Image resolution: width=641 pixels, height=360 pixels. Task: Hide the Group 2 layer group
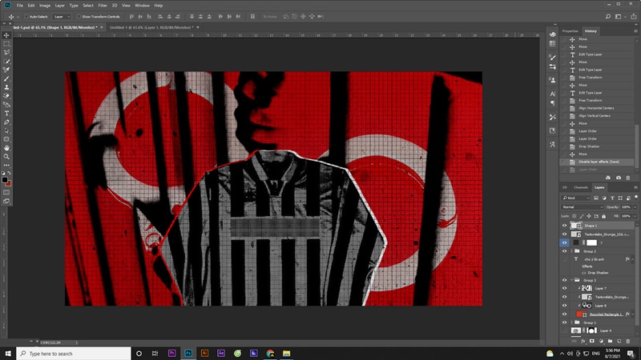click(x=565, y=251)
